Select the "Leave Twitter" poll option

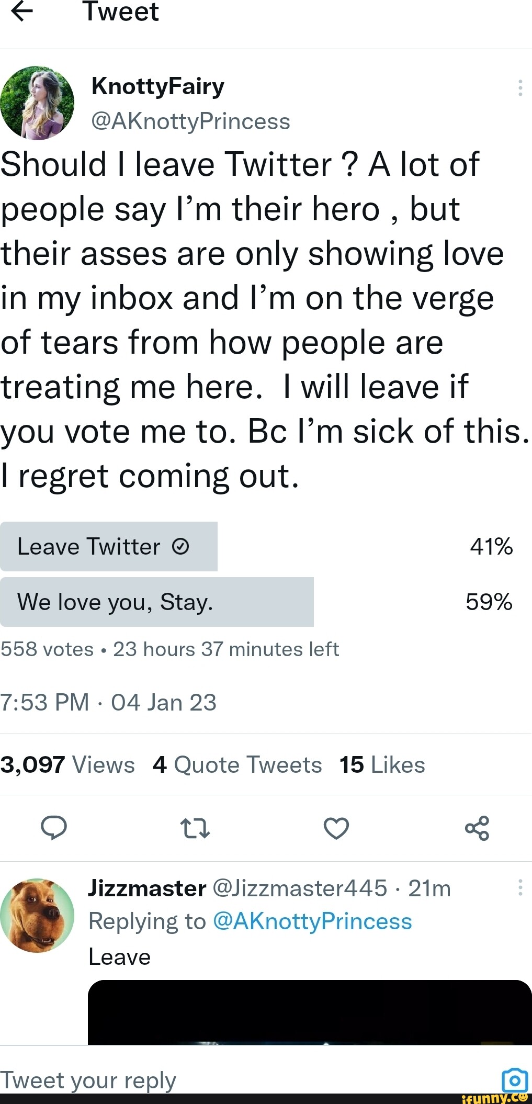[x=109, y=546]
